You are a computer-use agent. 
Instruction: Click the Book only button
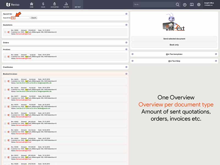[174, 45]
